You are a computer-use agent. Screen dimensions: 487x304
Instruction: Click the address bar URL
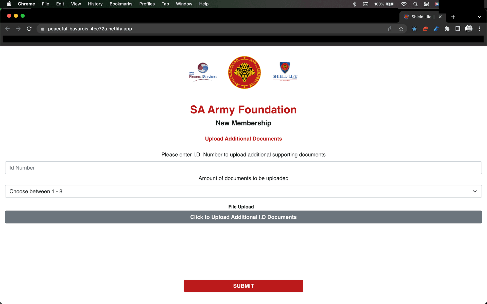coord(90,29)
